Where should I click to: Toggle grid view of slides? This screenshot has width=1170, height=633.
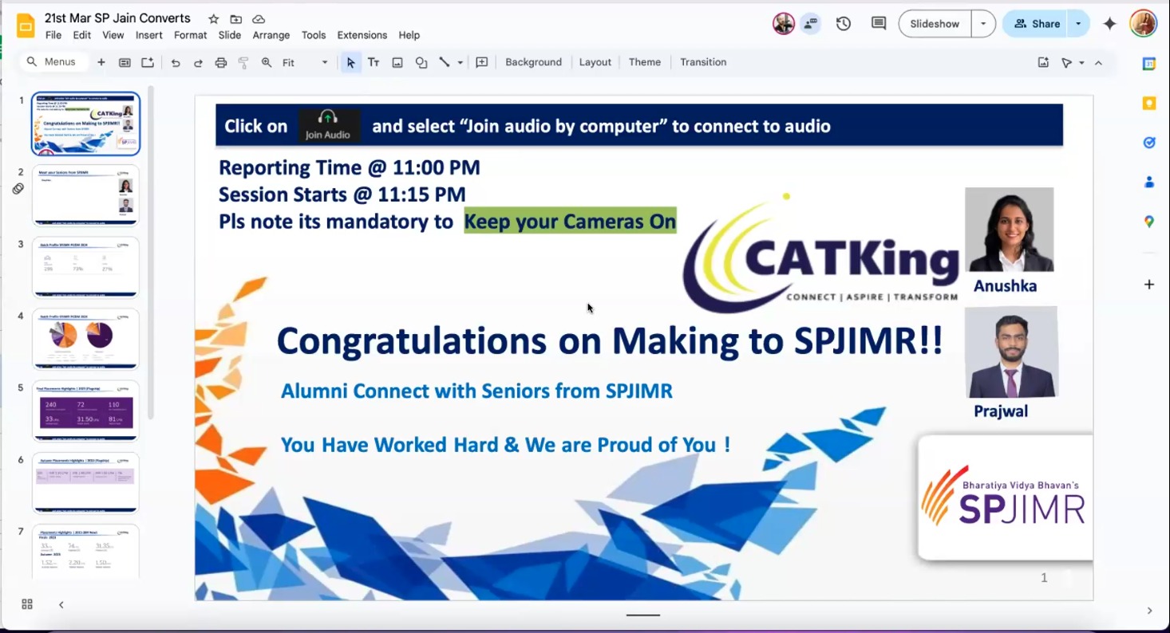click(27, 604)
